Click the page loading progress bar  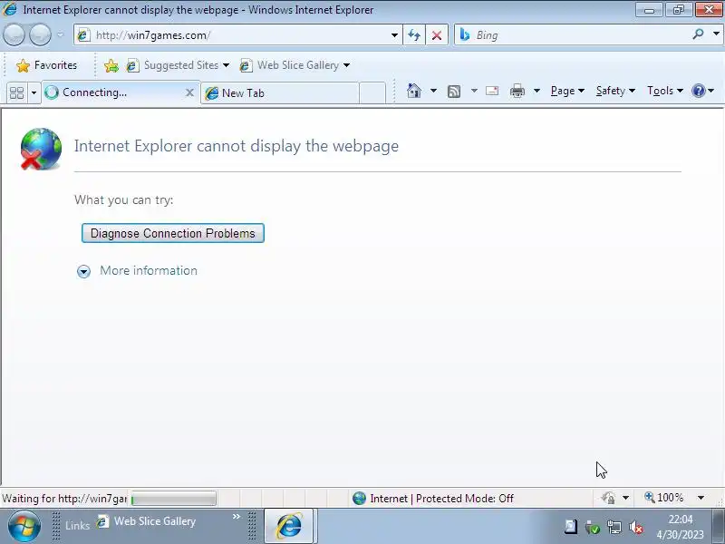173,499
